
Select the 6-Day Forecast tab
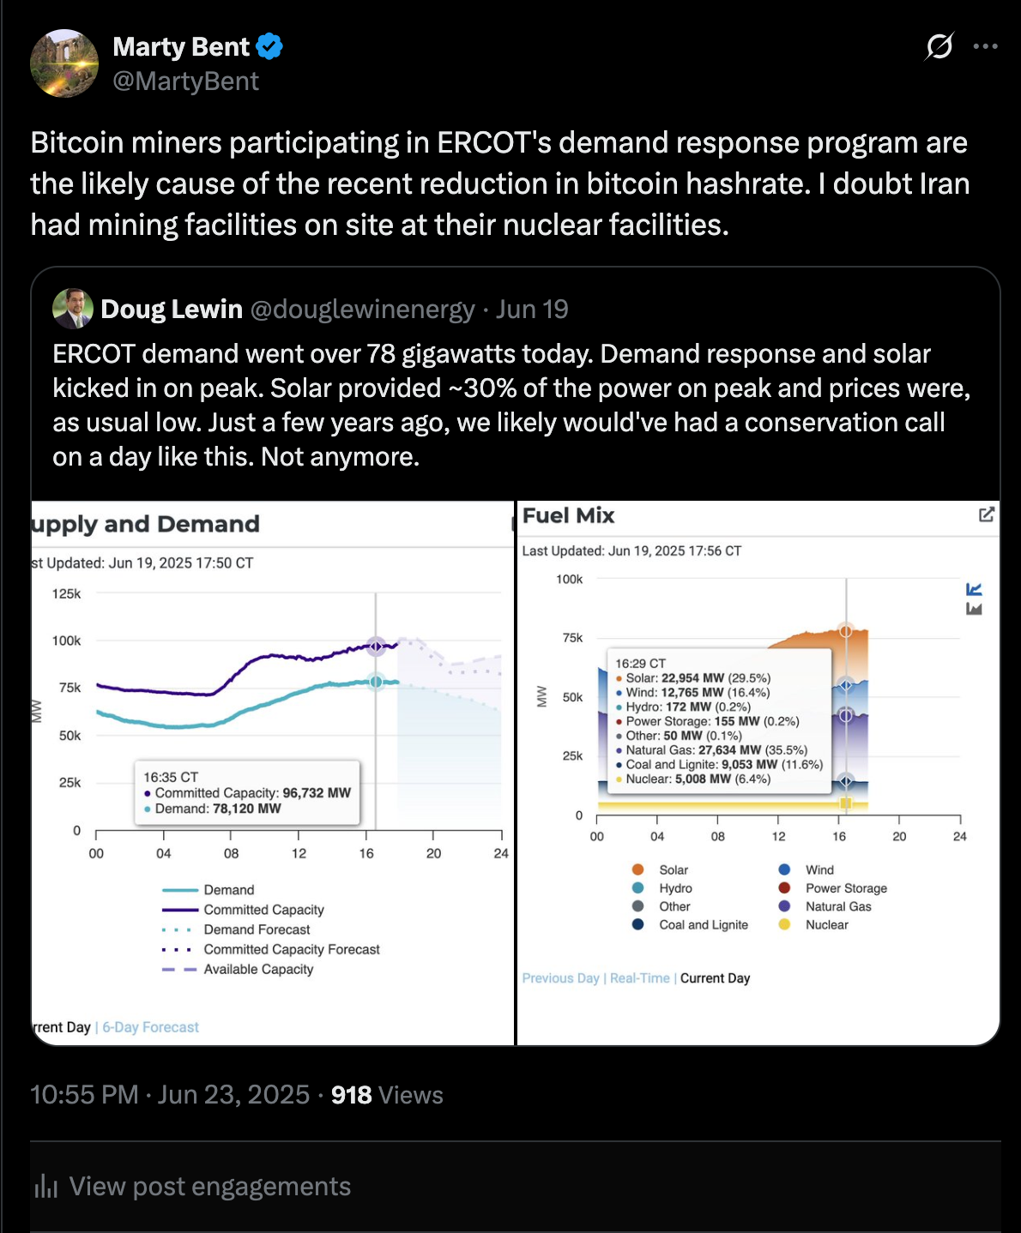coord(150,1027)
